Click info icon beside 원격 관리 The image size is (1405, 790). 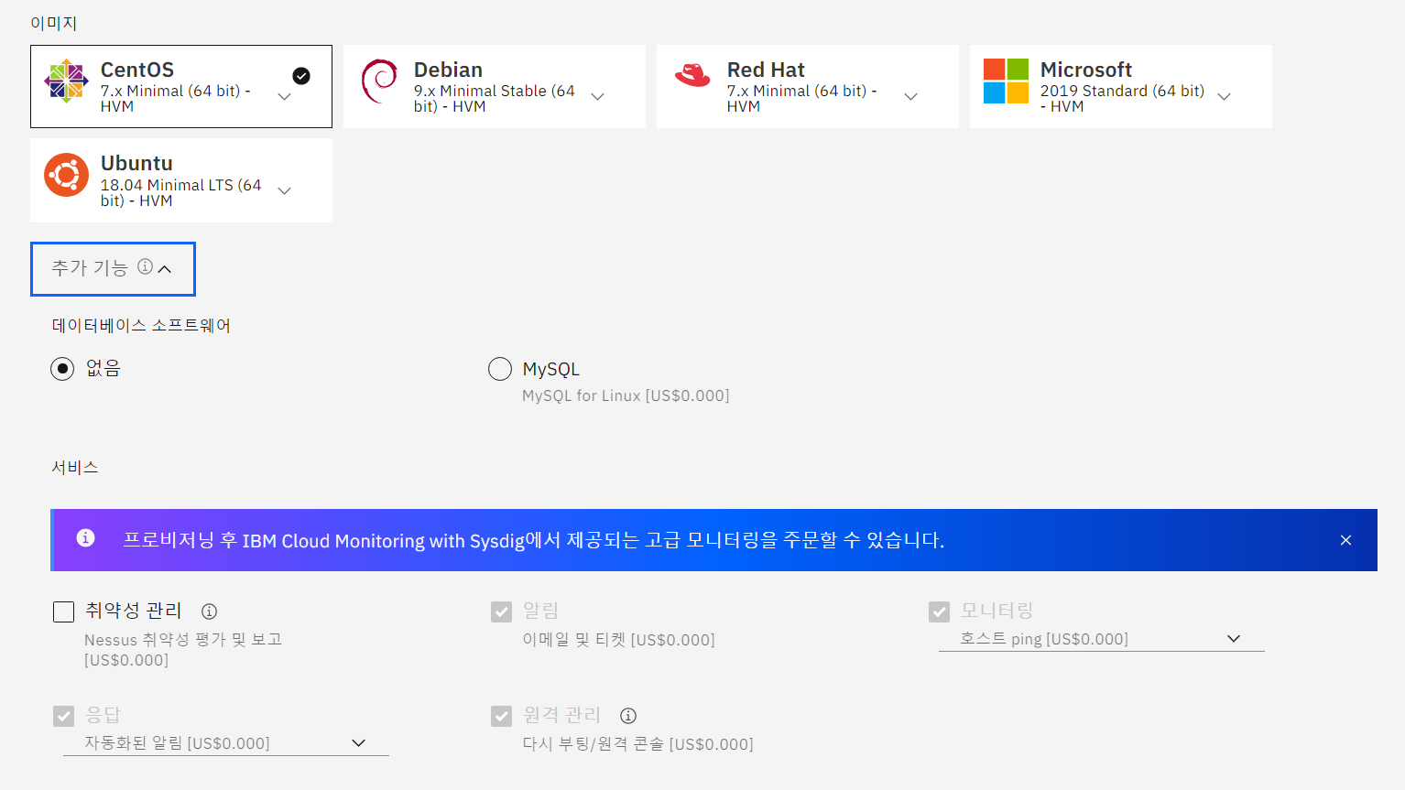(628, 716)
